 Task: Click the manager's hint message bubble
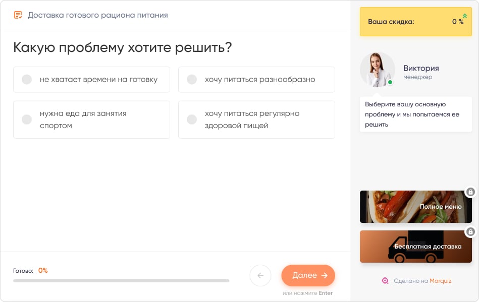pyautogui.click(x=415, y=114)
